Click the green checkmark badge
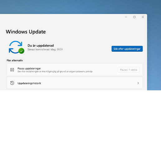Screen dimensions: 161x161 click(x=21, y=51)
